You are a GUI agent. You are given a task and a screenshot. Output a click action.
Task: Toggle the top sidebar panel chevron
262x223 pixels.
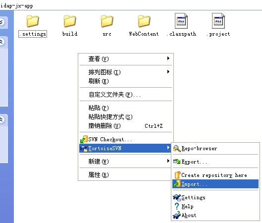coord(1,22)
